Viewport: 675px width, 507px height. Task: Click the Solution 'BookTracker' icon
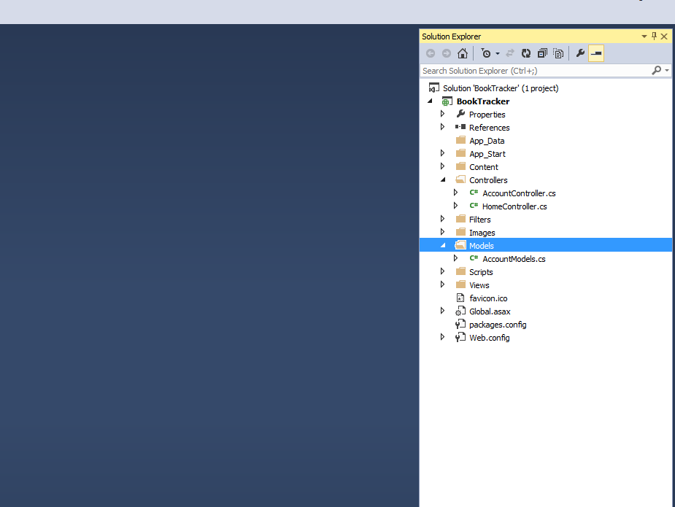click(x=433, y=88)
